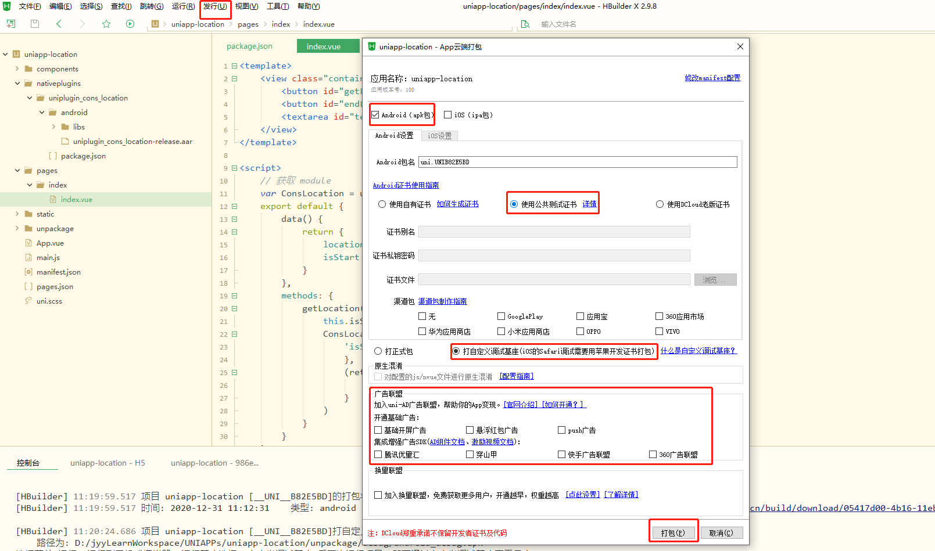The height and width of the screenshot is (551, 935).
Task: Open the 发行(U) menu
Action: click(214, 6)
